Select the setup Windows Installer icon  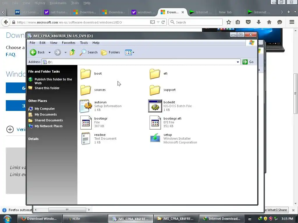point(155,138)
